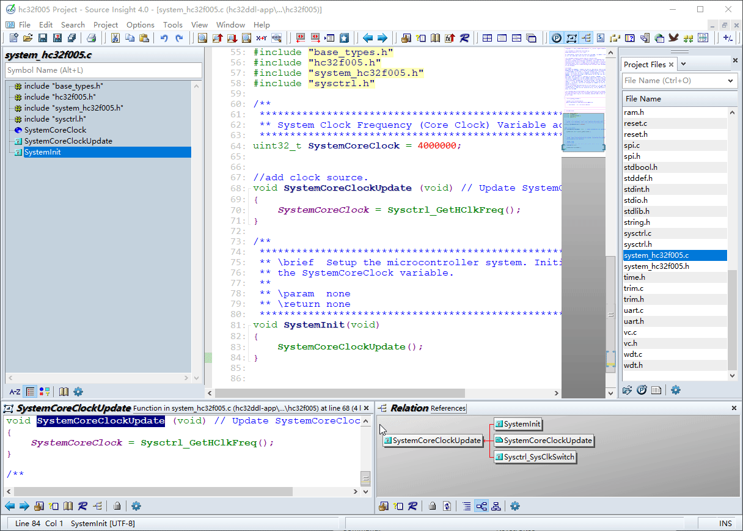Click the Cut scissors icon
Screen dimensions: 743x531
click(115, 38)
